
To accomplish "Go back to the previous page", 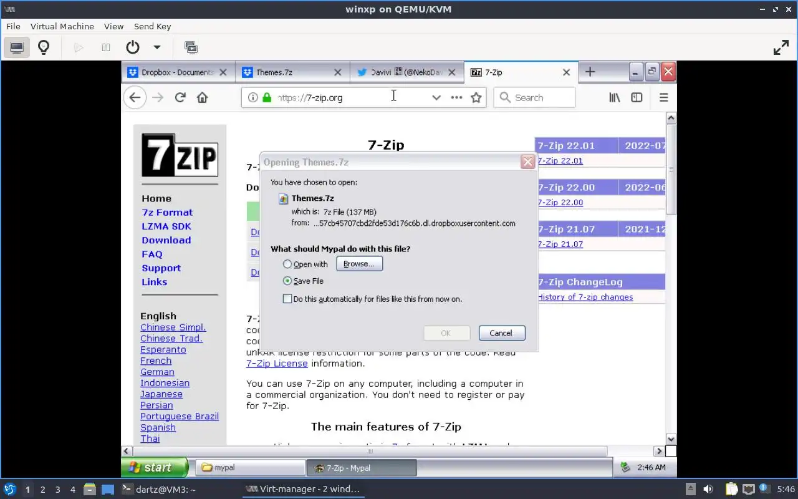I will (x=135, y=97).
